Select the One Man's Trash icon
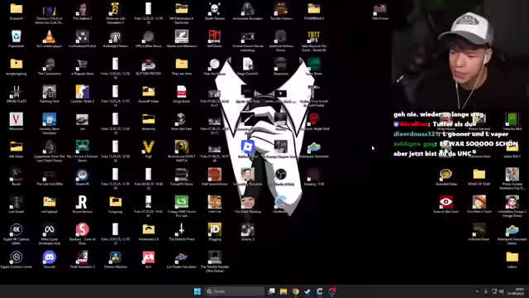This screenshot has width=529, height=298. tap(479, 202)
